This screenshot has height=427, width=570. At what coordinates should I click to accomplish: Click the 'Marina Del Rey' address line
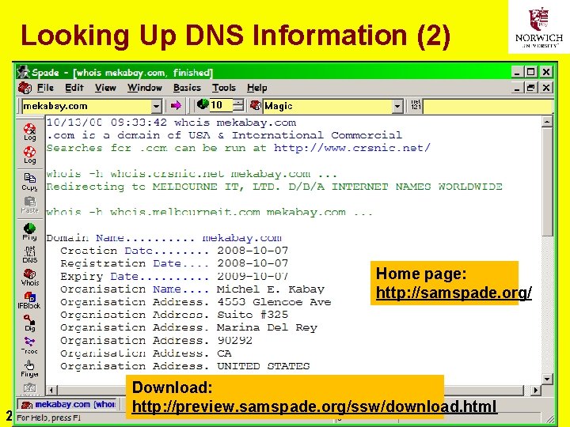tap(267, 328)
